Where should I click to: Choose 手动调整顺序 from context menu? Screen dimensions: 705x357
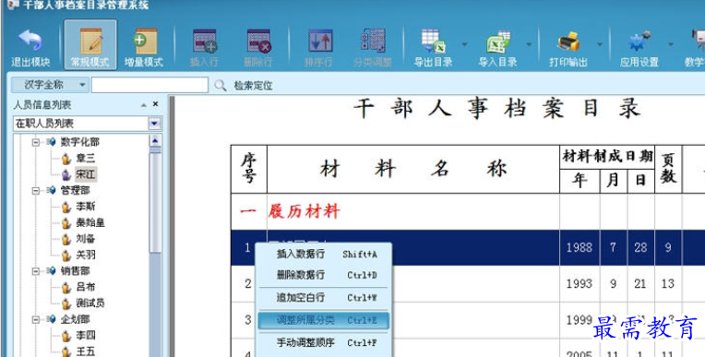click(323, 342)
